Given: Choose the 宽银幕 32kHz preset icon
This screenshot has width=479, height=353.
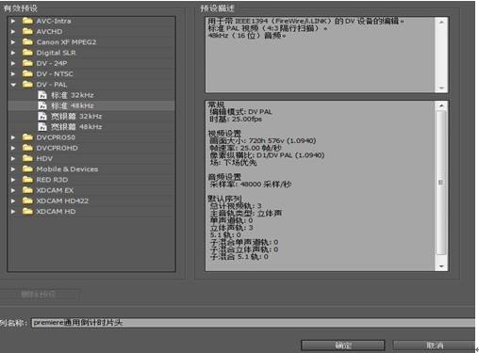Looking at the screenshot, I should pyautogui.click(x=42, y=116).
